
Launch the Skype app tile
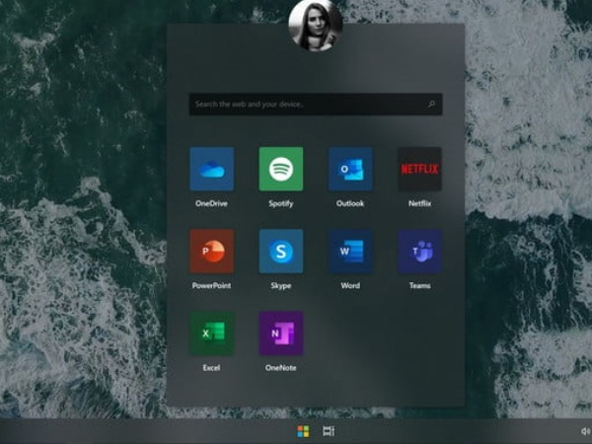click(x=281, y=251)
